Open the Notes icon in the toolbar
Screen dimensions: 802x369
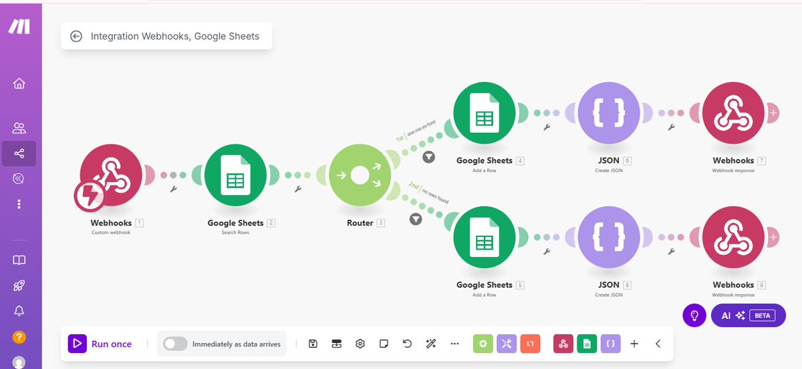384,344
